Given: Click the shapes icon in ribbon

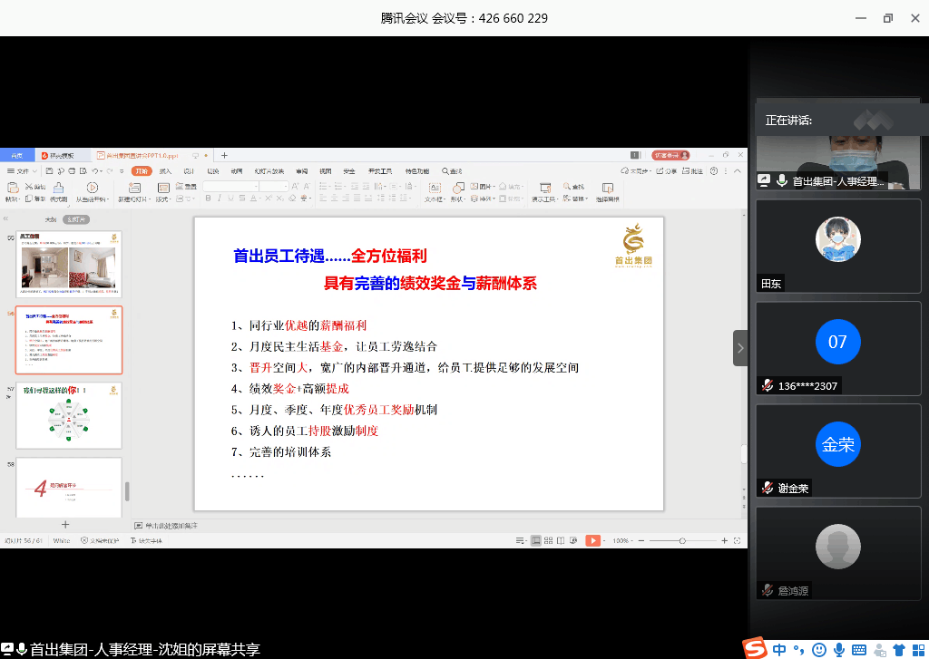Looking at the screenshot, I should tap(457, 188).
